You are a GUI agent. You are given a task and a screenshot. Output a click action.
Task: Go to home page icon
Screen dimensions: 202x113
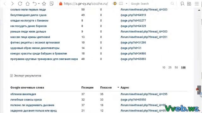point(27,3)
